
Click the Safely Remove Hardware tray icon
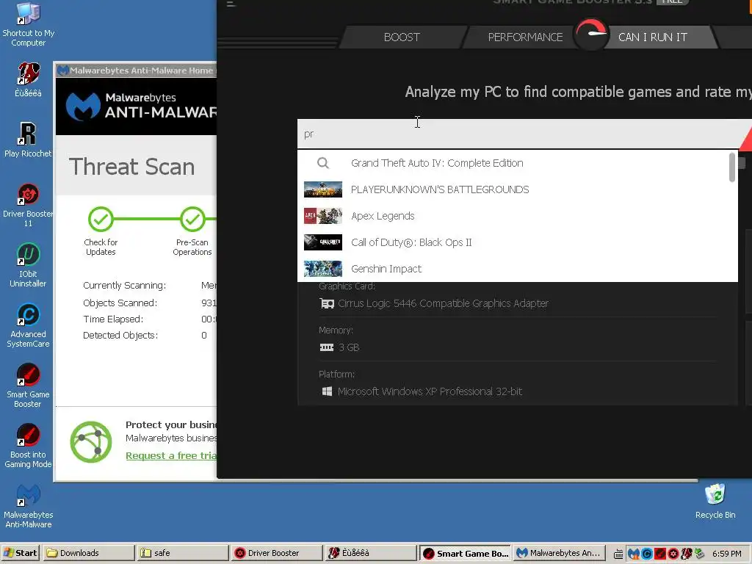(699, 554)
